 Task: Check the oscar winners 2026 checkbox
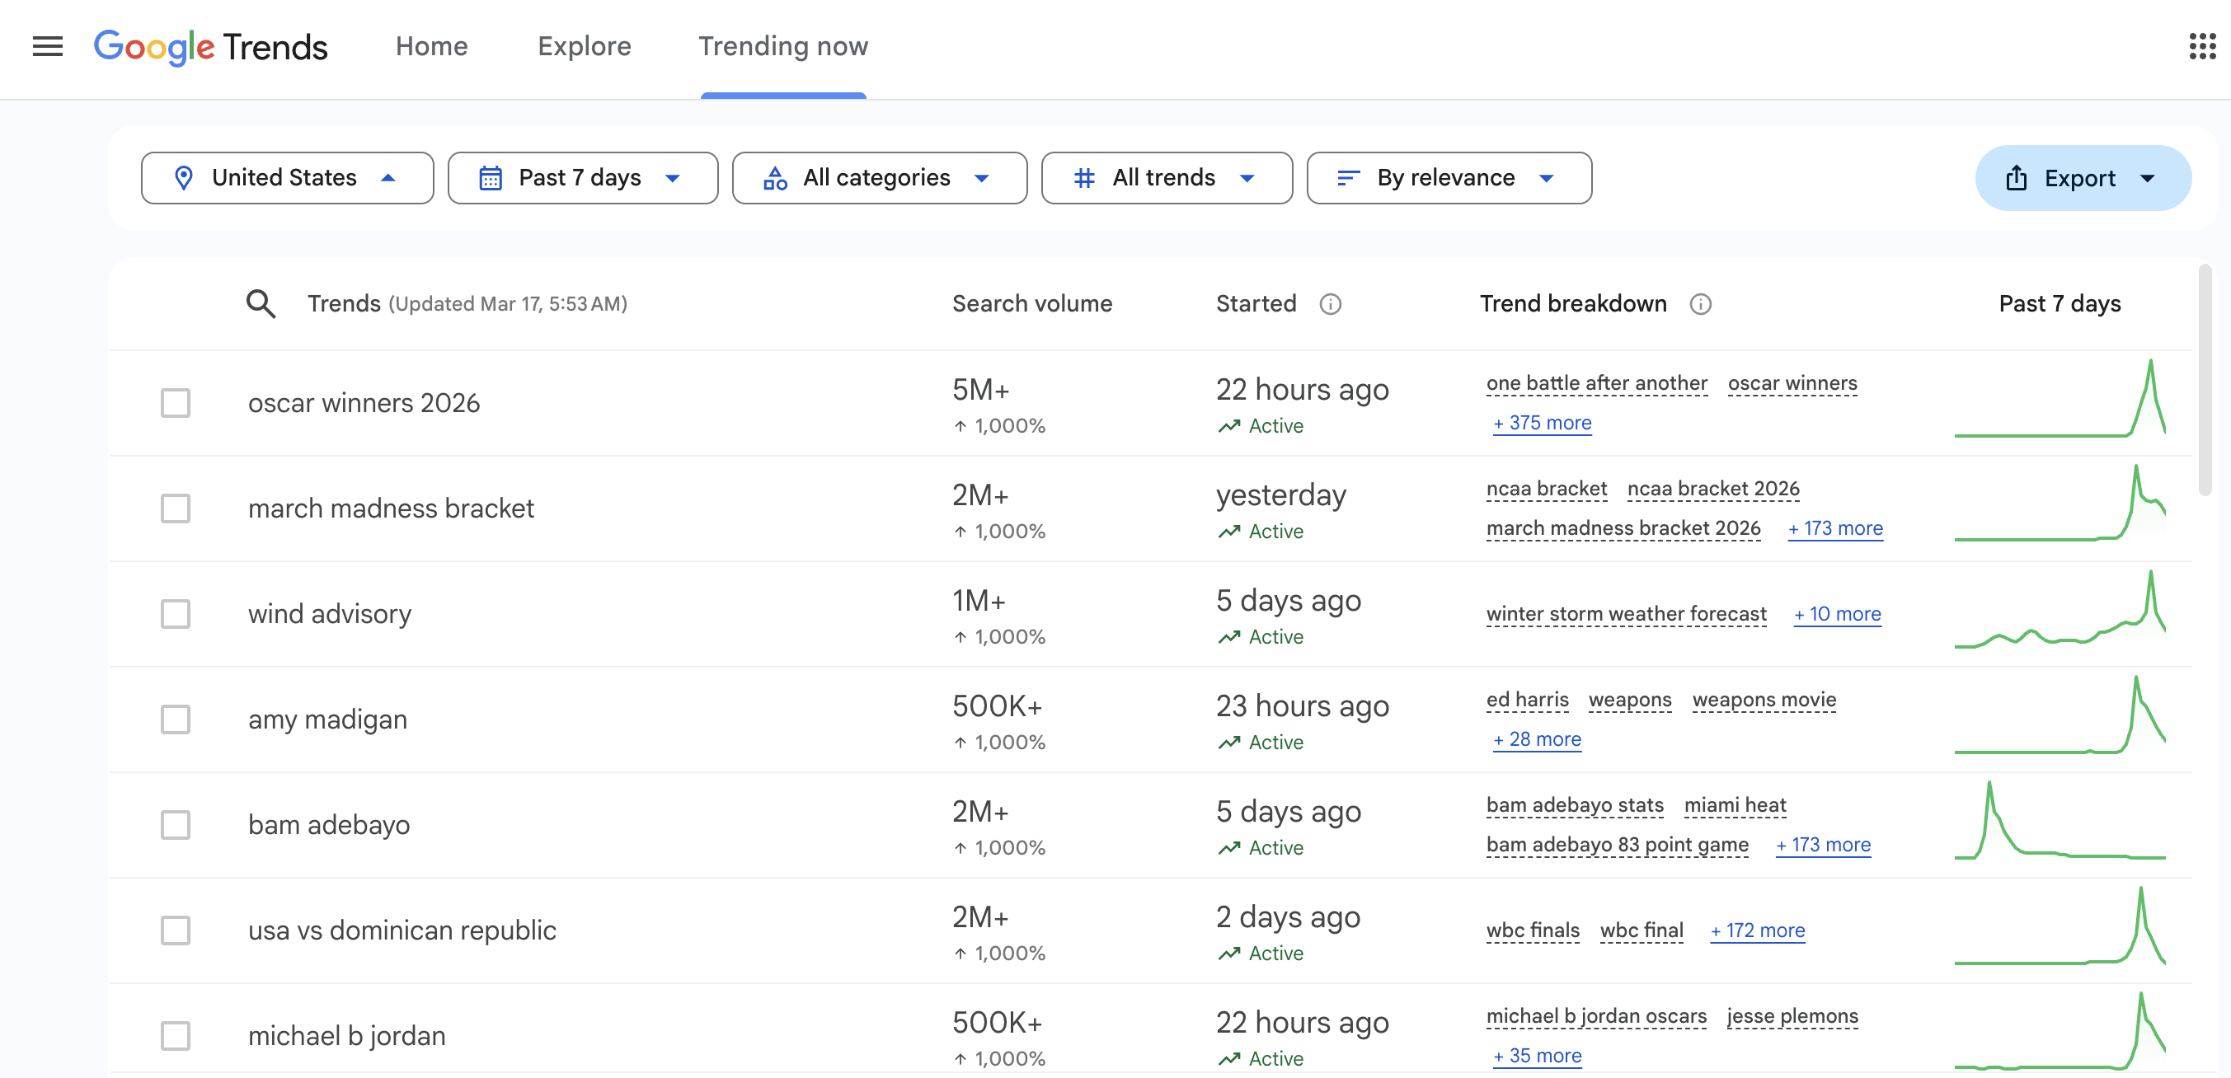pos(176,403)
